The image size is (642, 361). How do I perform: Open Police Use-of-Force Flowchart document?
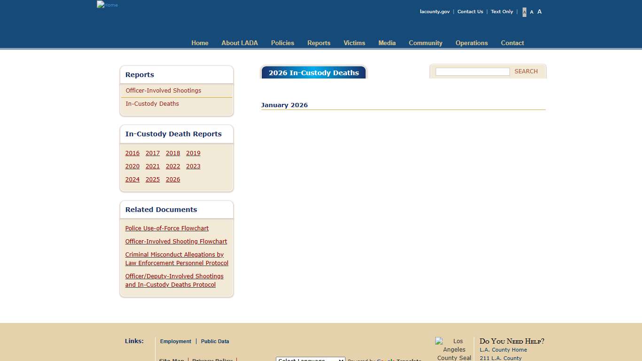coord(167,228)
